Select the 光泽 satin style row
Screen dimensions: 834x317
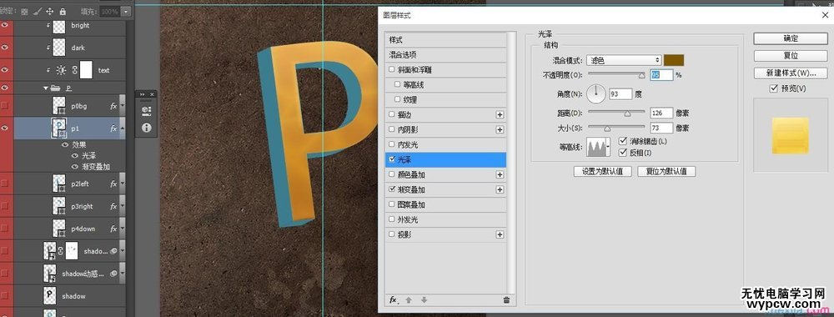[x=445, y=159]
